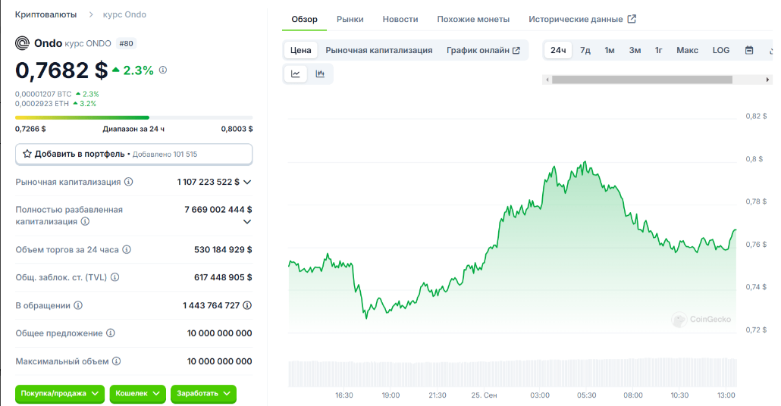Click the star icon in Add to portfolio
The width and height of the screenshot is (781, 406).
(27, 154)
